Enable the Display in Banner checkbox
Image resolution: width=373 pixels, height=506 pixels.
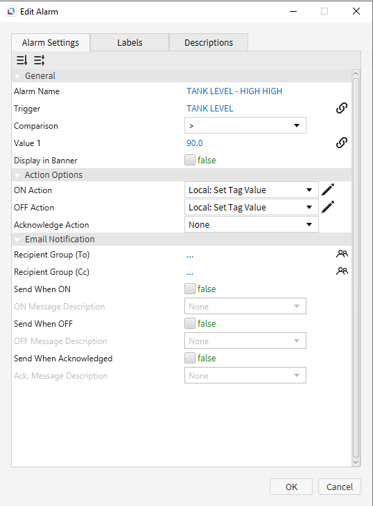point(190,160)
